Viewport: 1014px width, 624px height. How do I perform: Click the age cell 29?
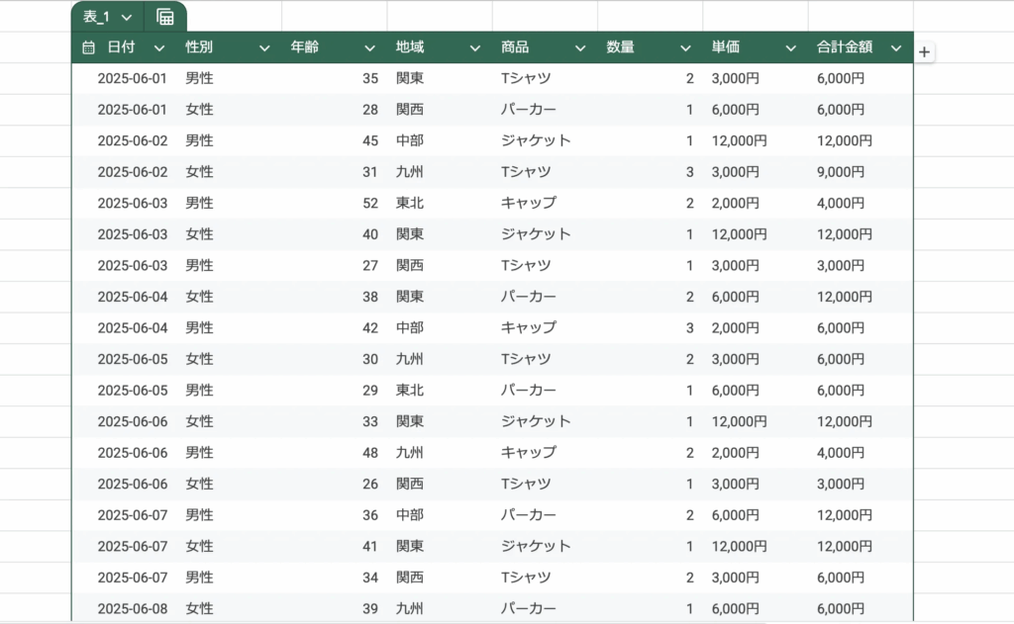click(370, 391)
